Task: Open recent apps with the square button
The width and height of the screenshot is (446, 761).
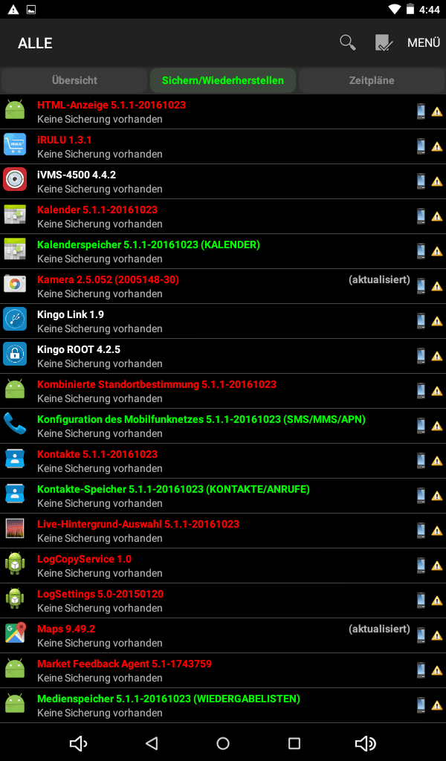Action: (294, 743)
